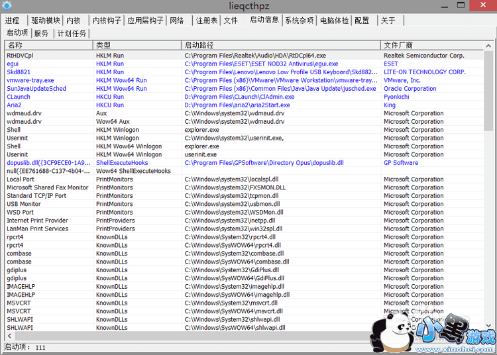Image resolution: width=497 pixels, height=355 pixels.
Task: Click the System32\GdiPlus.dll path cell
Action: [232, 270]
